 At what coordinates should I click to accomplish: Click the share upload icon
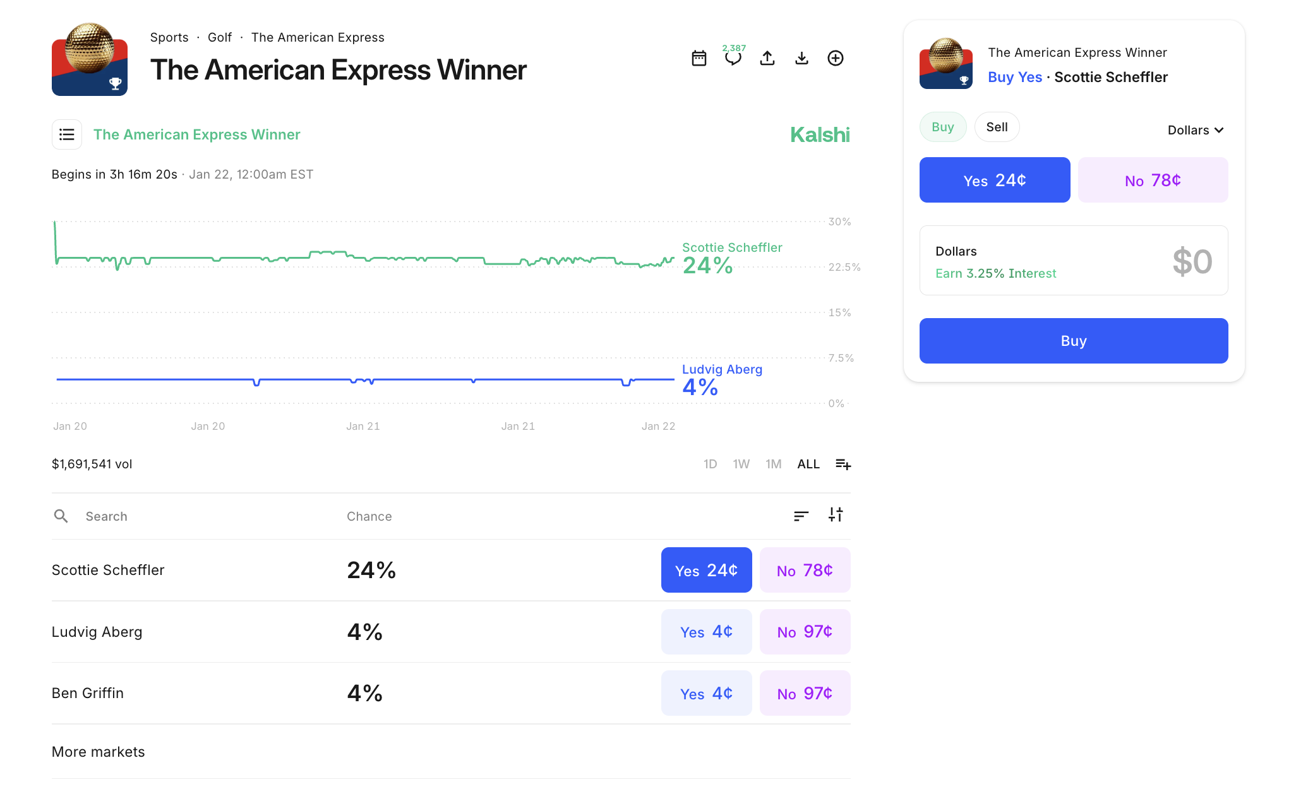coord(767,58)
